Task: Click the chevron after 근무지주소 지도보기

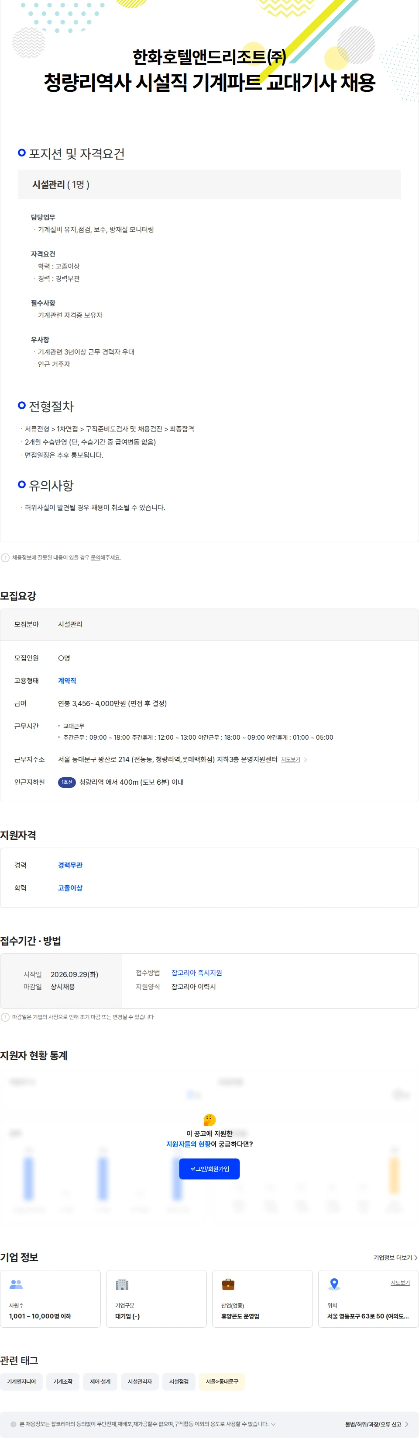Action: (305, 759)
